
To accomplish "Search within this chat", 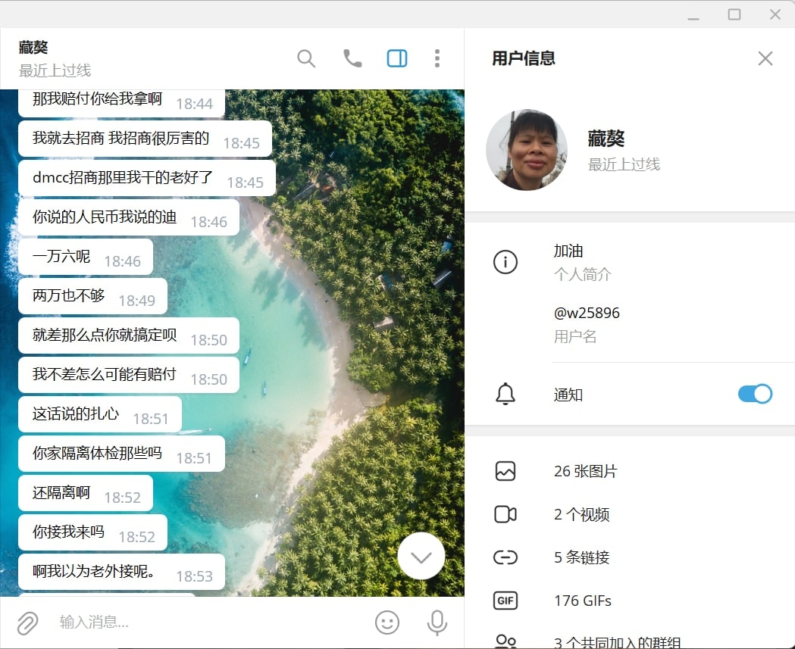I will [305, 58].
